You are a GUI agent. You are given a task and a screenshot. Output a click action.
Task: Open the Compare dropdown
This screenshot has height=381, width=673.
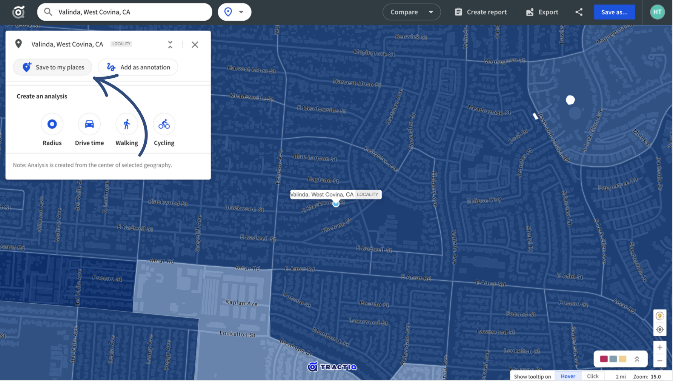tap(412, 12)
